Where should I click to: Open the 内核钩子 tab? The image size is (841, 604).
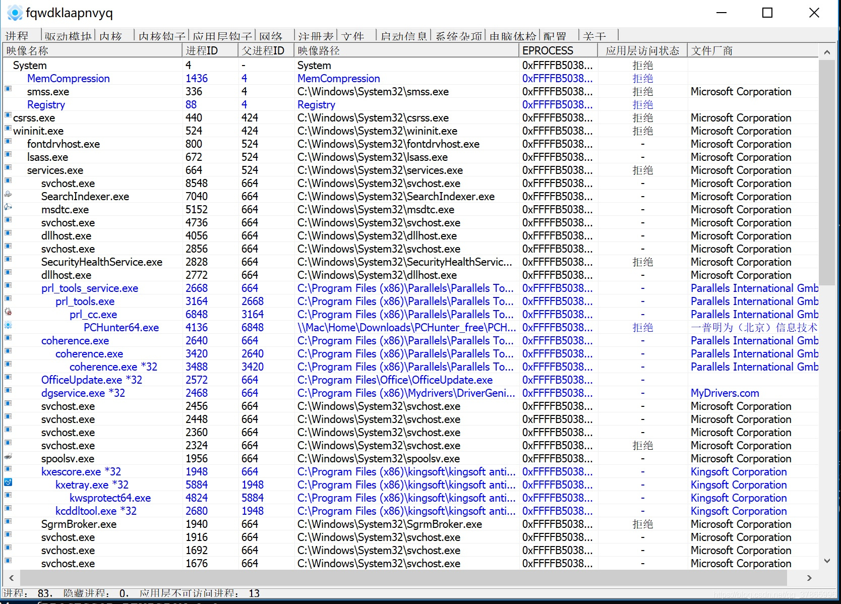[x=162, y=36]
